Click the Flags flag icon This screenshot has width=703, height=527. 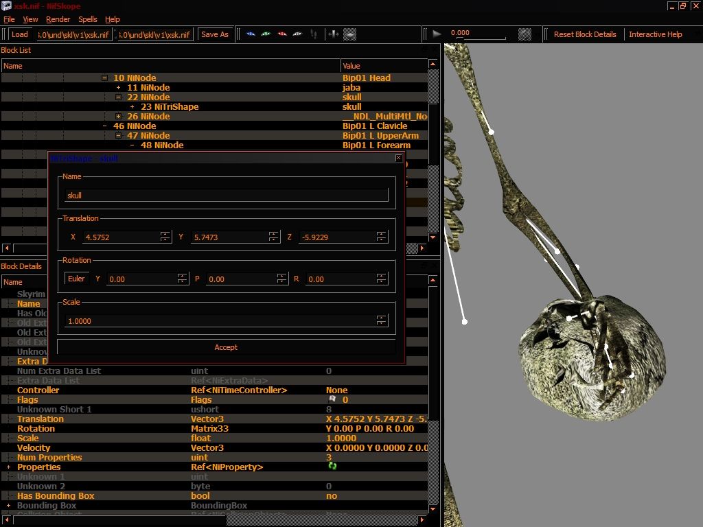point(332,399)
